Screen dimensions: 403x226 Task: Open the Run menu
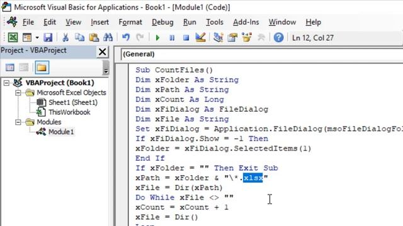point(190,23)
